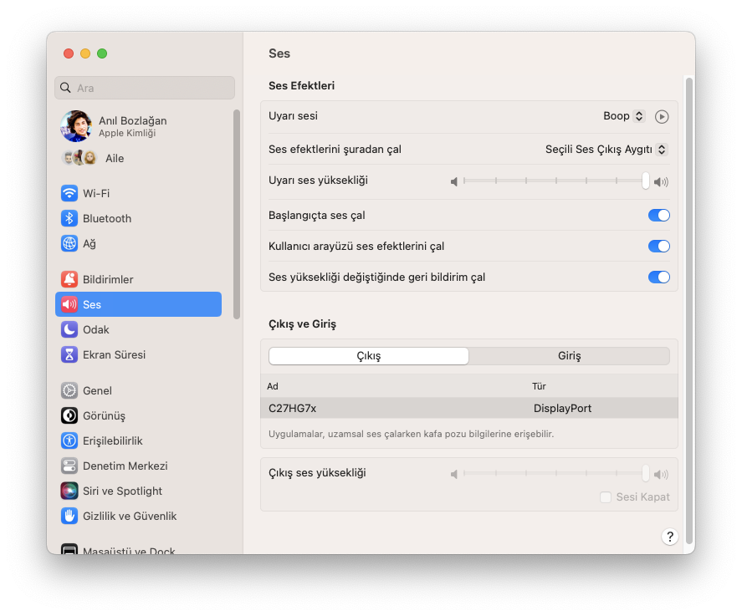Open Gizlilik ve Güvenlik hand icon
The height and width of the screenshot is (616, 742).
pos(69,516)
